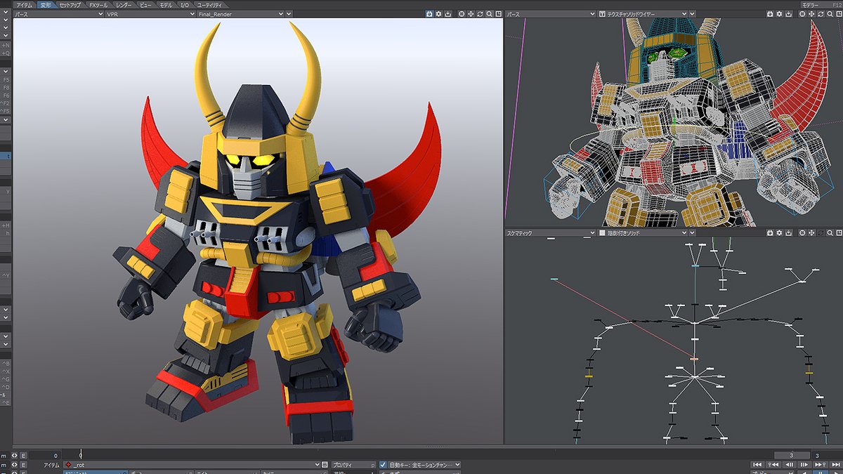Click the save-preset icon in the wireframe viewport header

(x=788, y=13)
